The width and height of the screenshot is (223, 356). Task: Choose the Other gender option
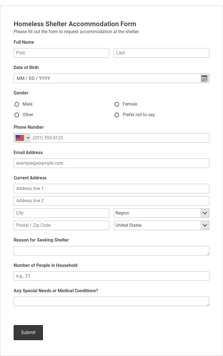(x=17, y=115)
